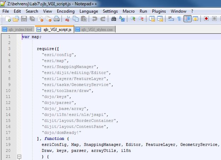
Task: Click the "function" keyword on line 18
Action: pyautogui.click(x=54, y=139)
